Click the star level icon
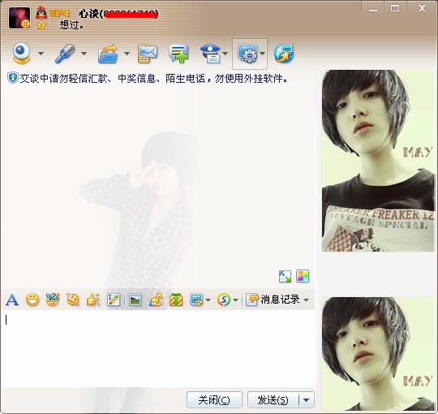 click(41, 25)
